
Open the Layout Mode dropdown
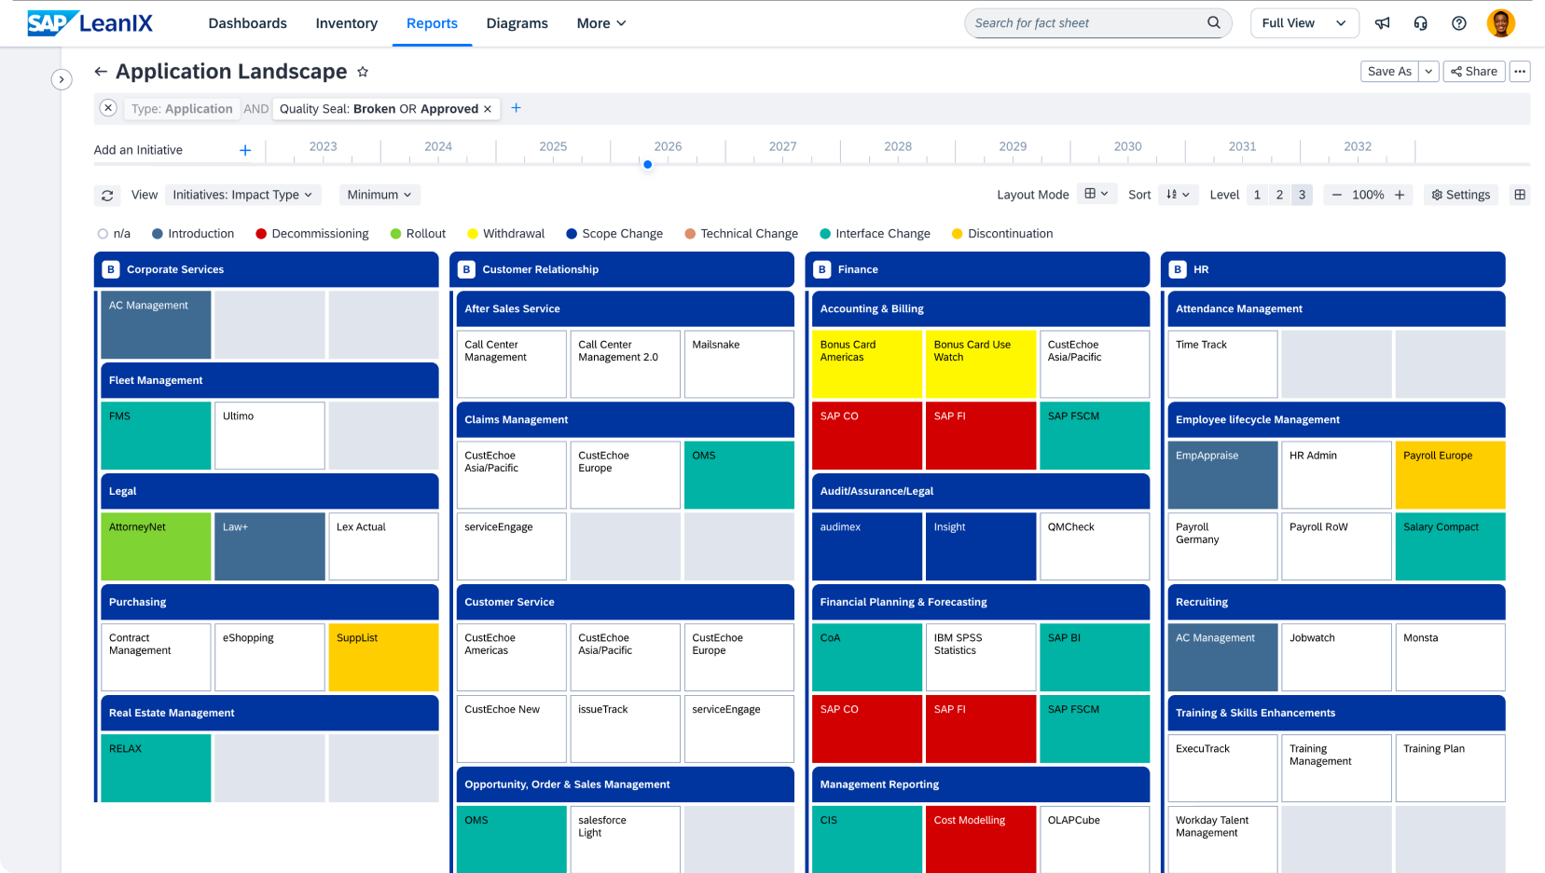(1097, 194)
